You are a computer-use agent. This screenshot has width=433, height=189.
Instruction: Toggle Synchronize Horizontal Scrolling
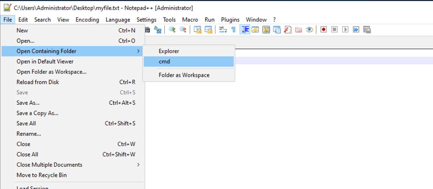208,29
